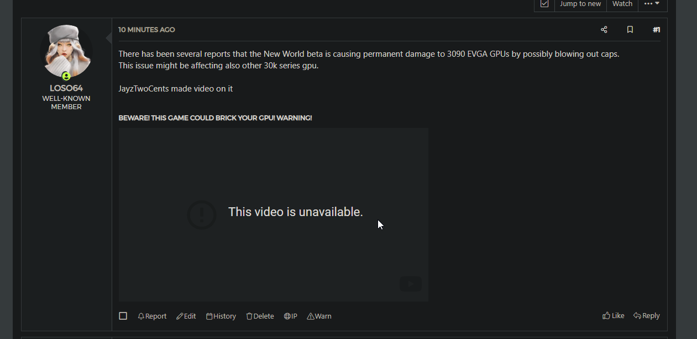Open the LOSO64 username link
This screenshot has height=339, width=697.
(66, 88)
